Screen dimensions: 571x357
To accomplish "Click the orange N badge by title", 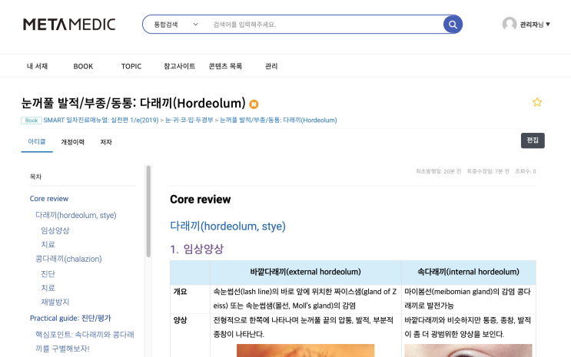I will coord(254,104).
